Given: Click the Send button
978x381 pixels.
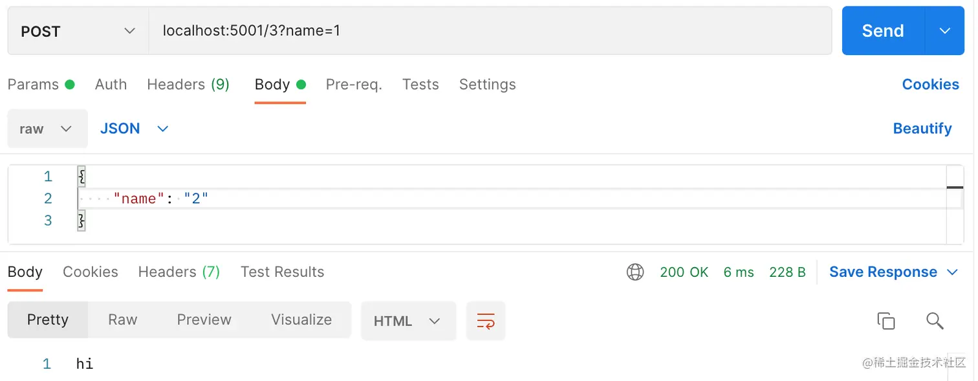Looking at the screenshot, I should pos(883,31).
